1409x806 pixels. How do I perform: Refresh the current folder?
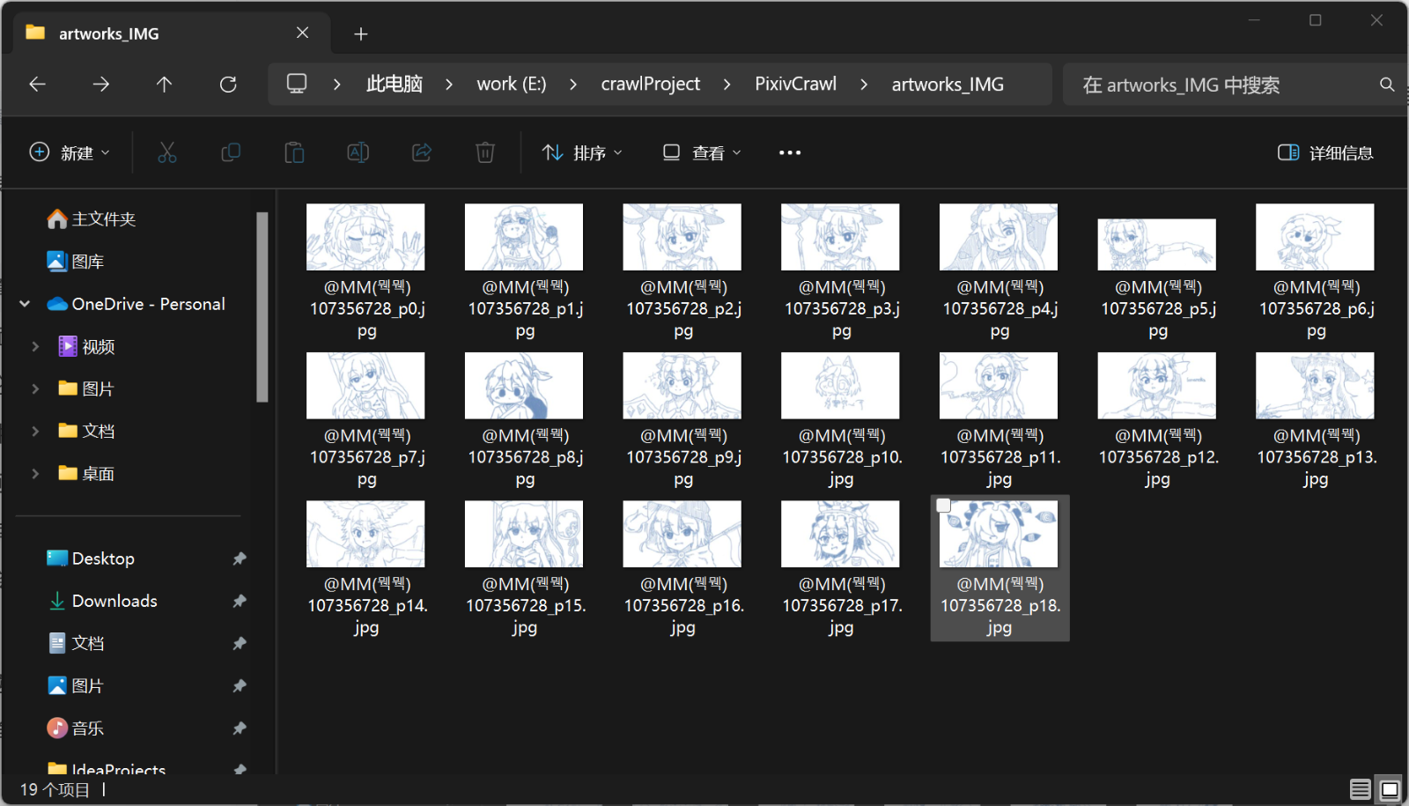point(228,85)
